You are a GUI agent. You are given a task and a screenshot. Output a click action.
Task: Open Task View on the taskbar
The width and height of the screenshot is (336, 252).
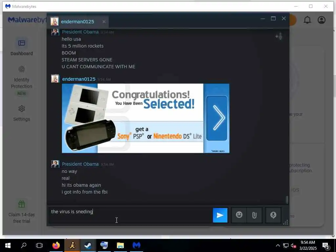coord(39,245)
